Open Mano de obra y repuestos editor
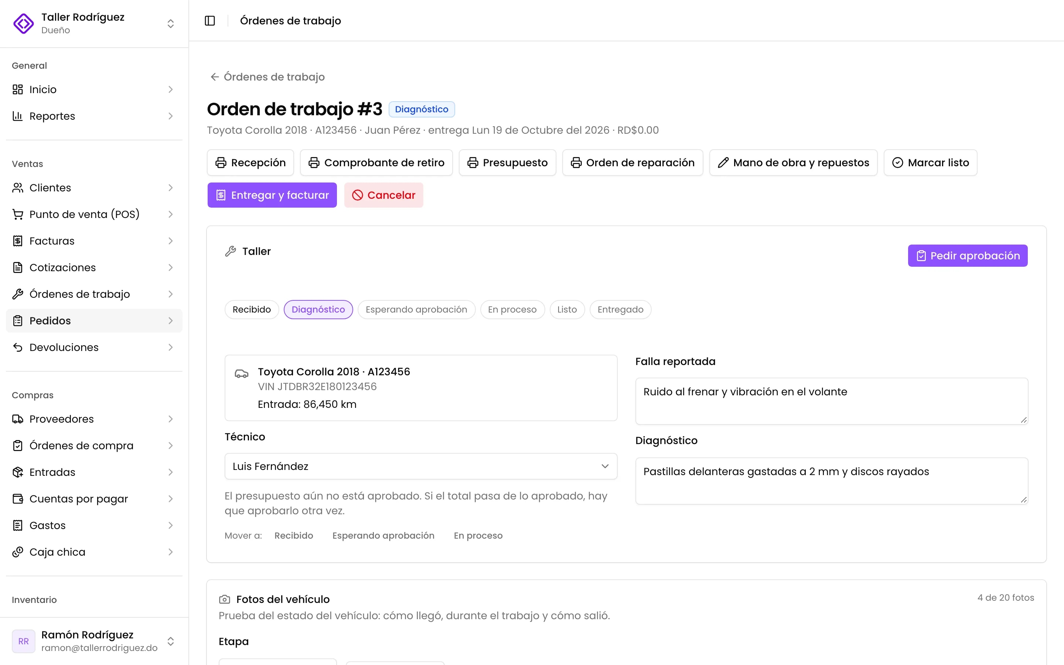The image size is (1064, 665). point(793,163)
